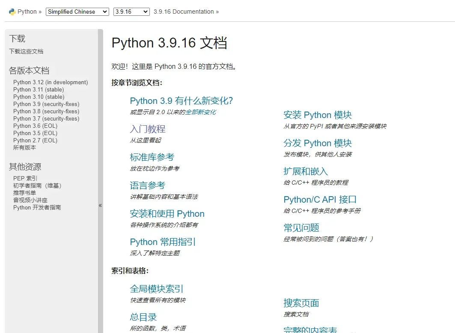Select Python 3.10 (stable) docs
Viewport: 455px width, 333px height.
[x=39, y=97]
